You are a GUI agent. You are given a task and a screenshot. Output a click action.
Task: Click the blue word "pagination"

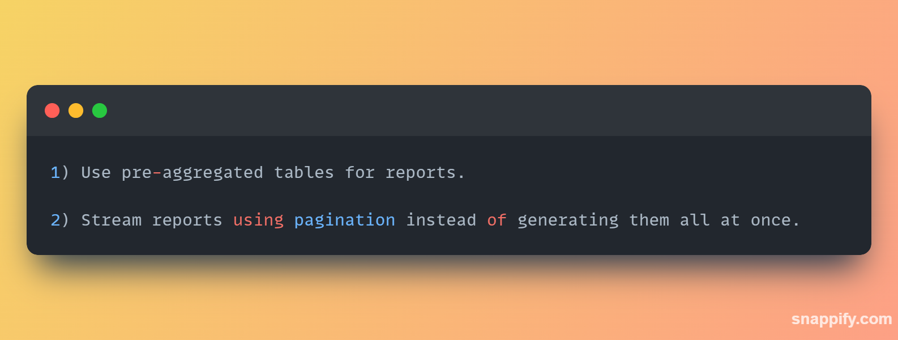click(x=345, y=220)
